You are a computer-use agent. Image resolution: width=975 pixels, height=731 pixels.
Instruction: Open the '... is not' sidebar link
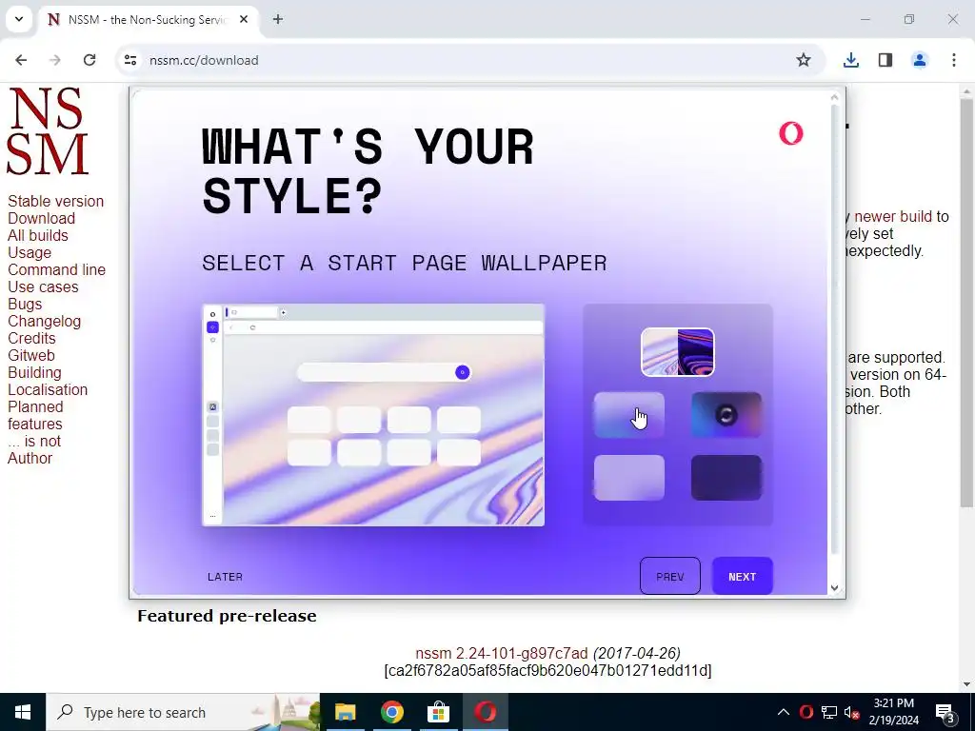click(x=34, y=442)
